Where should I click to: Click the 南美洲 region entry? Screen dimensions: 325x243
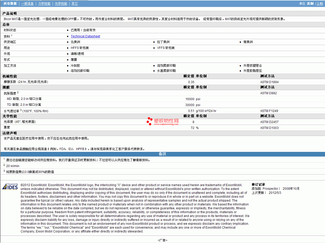point(248,42)
